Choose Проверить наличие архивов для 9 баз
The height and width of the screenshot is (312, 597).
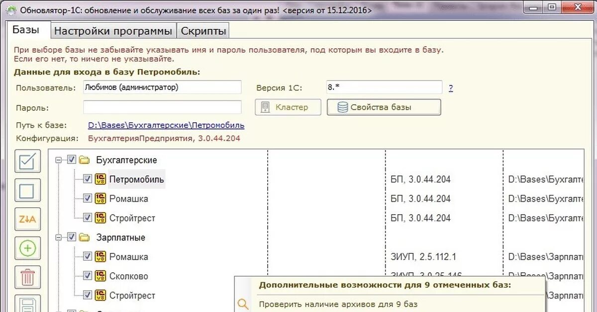click(x=338, y=304)
